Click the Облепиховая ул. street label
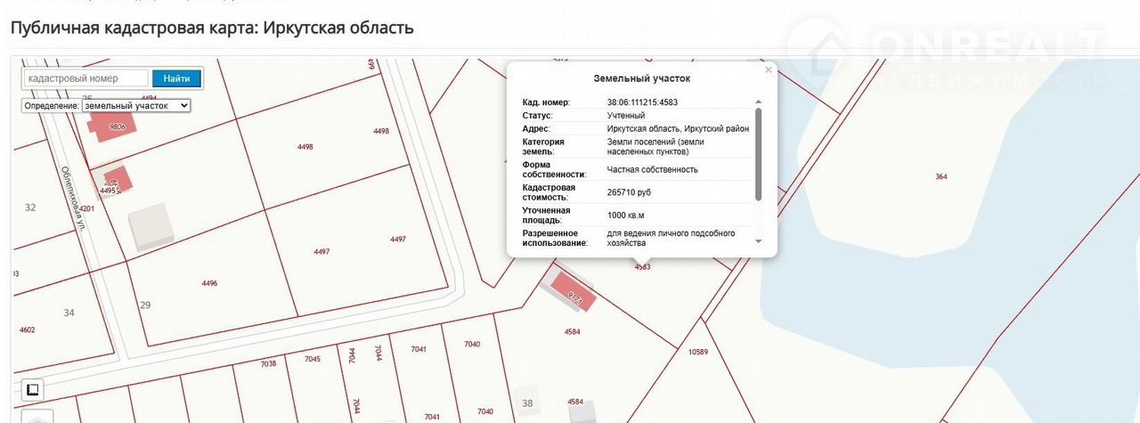The image size is (1140, 423). click(x=73, y=199)
